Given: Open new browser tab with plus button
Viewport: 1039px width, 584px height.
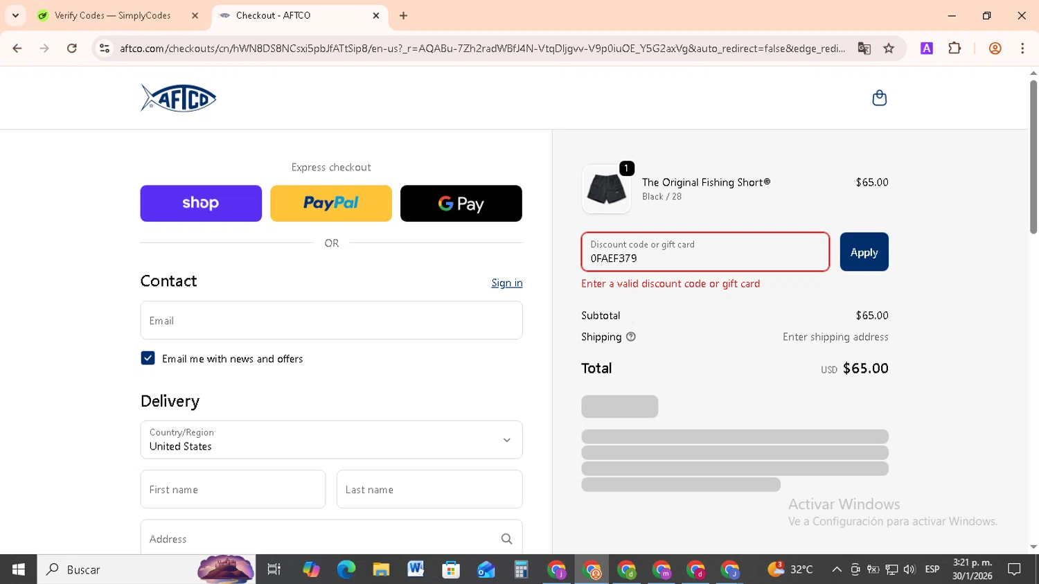Looking at the screenshot, I should click(x=403, y=15).
